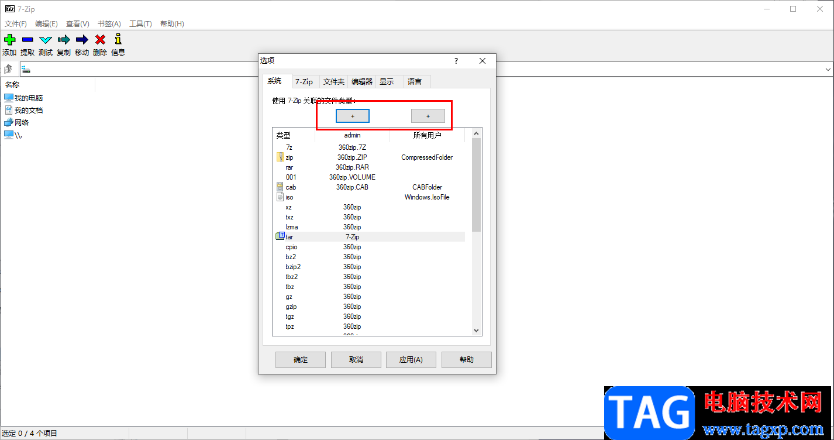
Task: Click the scroll-up arrow of type list
Action: tap(476, 133)
